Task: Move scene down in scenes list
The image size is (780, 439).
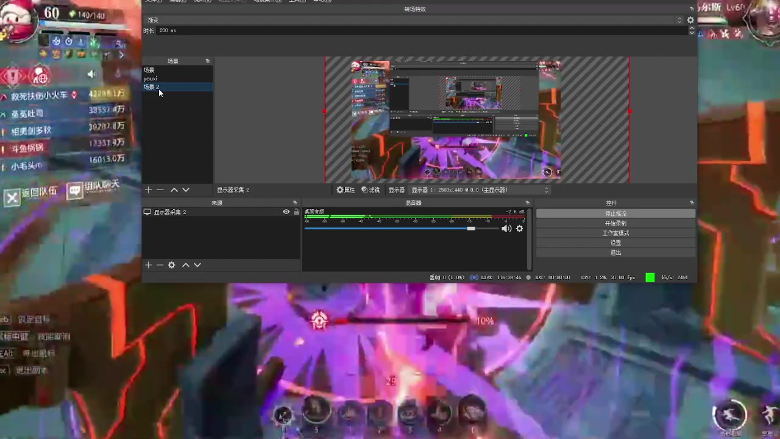Action: point(186,190)
